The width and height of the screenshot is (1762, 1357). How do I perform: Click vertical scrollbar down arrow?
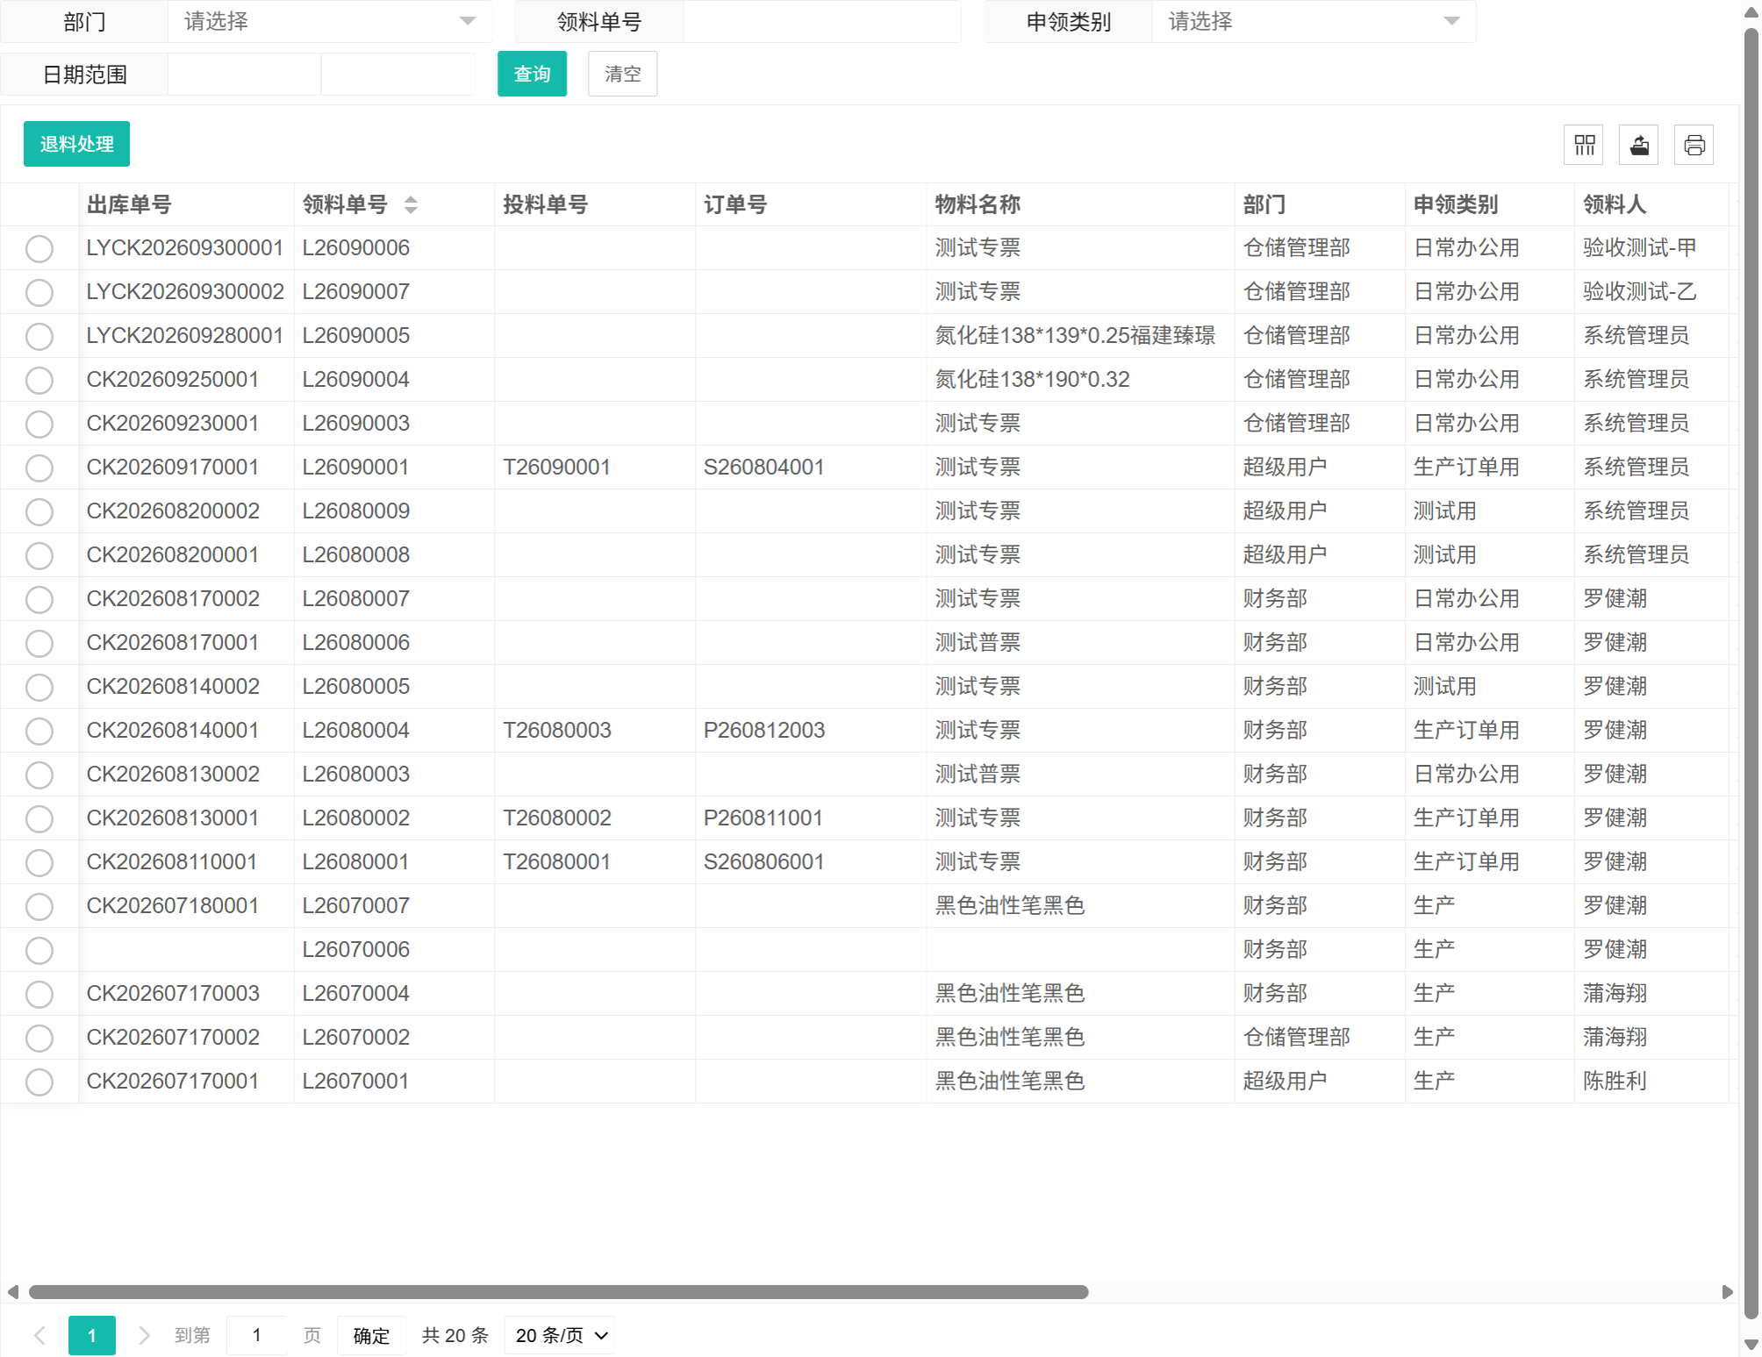[1751, 1344]
